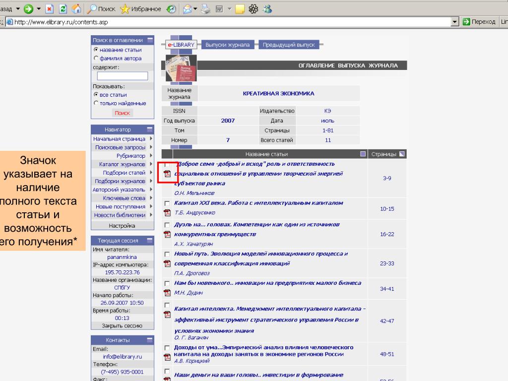Screen dimensions: 508x381
Task: Open Back button history dropdown arrow
Action: (x=18, y=9)
